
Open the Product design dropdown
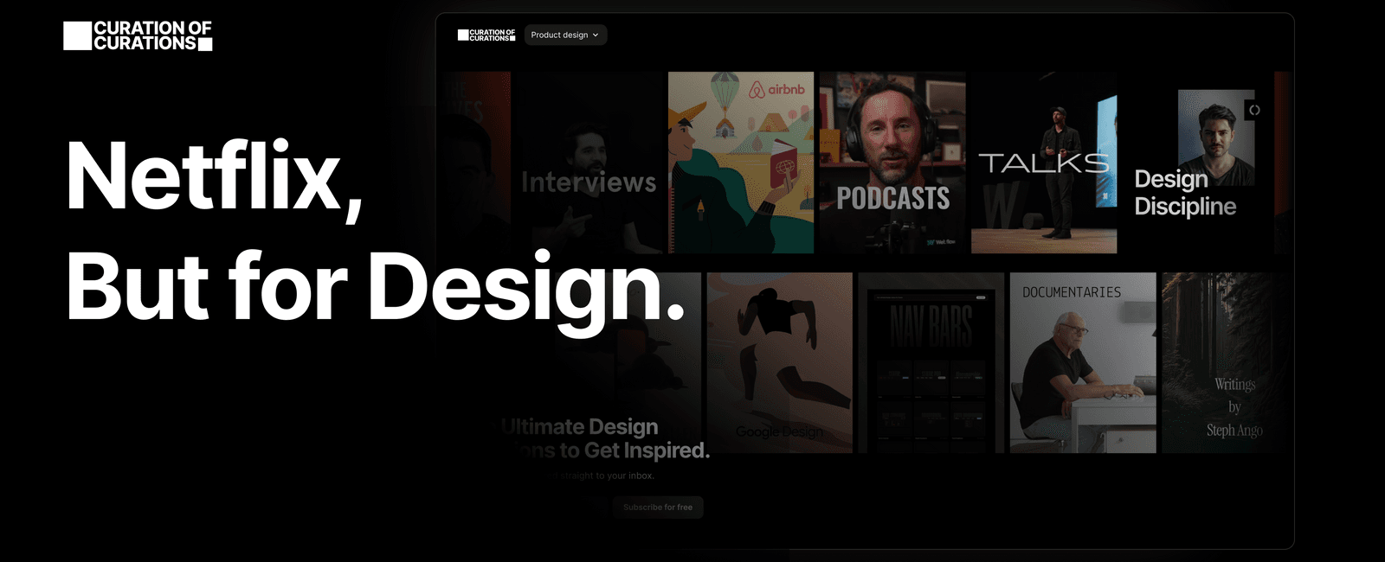pyautogui.click(x=565, y=35)
